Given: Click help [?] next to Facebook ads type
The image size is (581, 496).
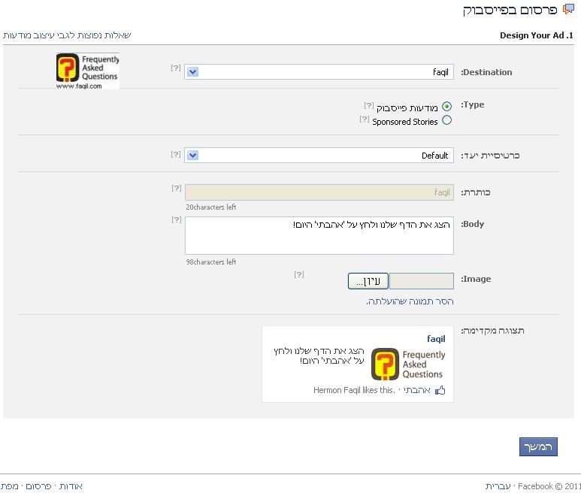Looking at the screenshot, I should tap(369, 105).
